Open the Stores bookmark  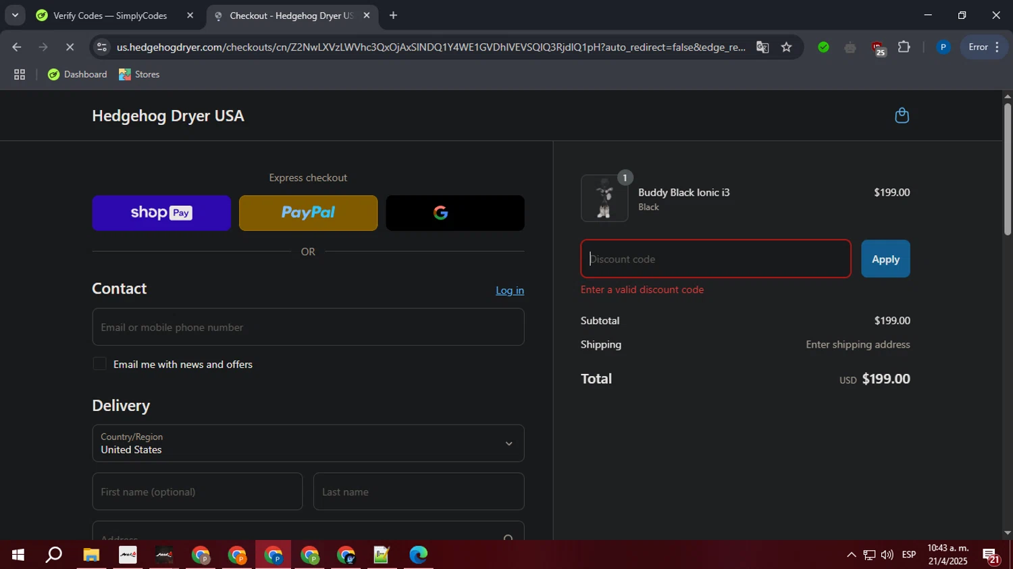point(139,74)
